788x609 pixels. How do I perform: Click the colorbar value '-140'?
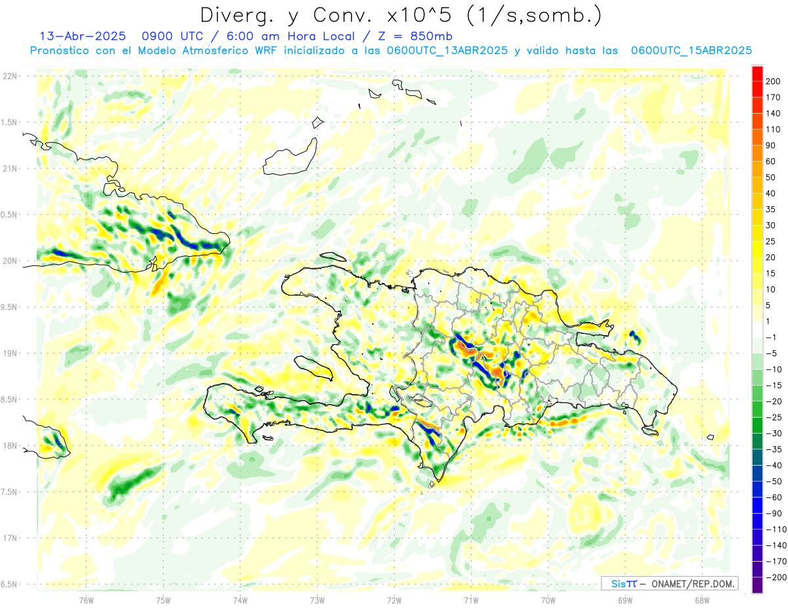776,545
